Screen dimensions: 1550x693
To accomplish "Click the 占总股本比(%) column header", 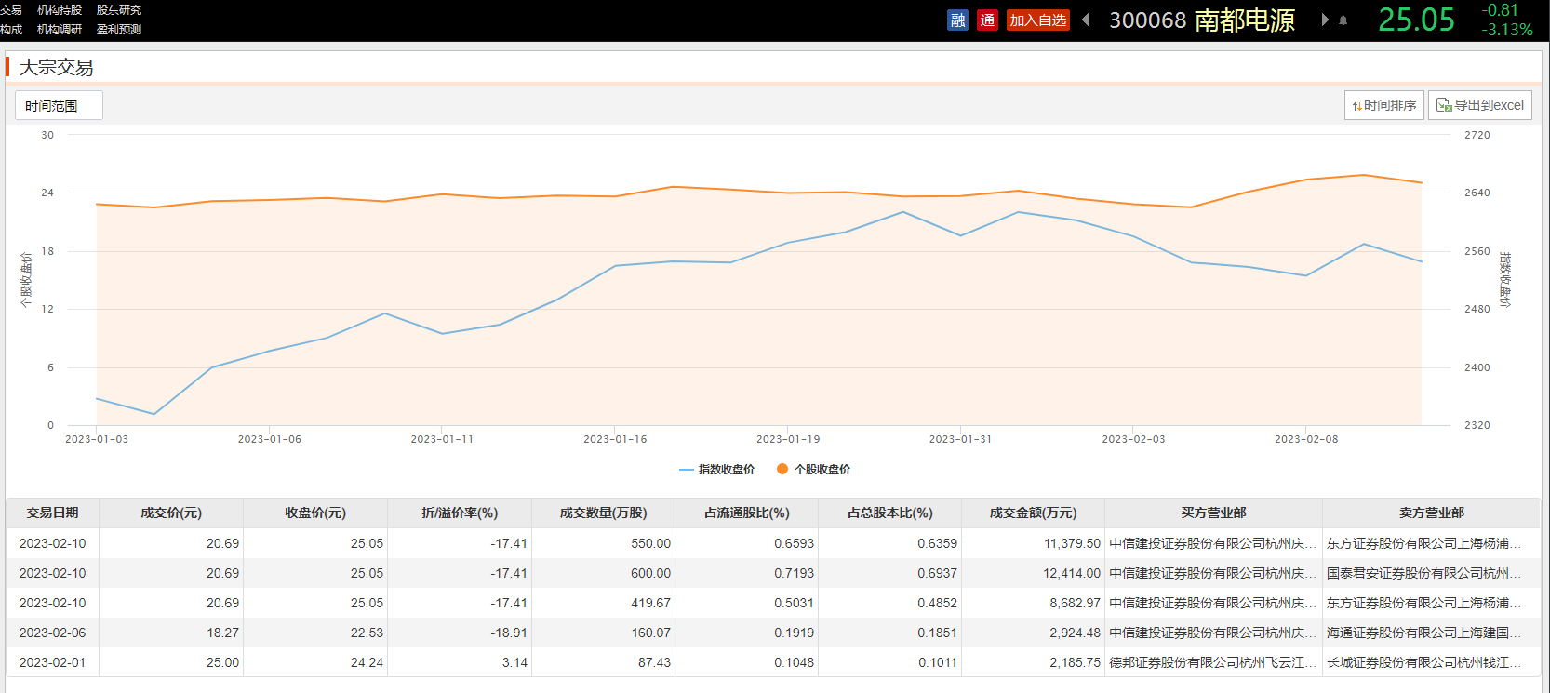I will [x=890, y=513].
